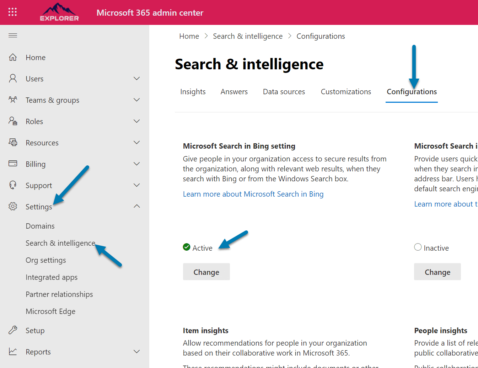Select Org settings in sidebar
Screen dimensions: 478x368
coord(46,260)
